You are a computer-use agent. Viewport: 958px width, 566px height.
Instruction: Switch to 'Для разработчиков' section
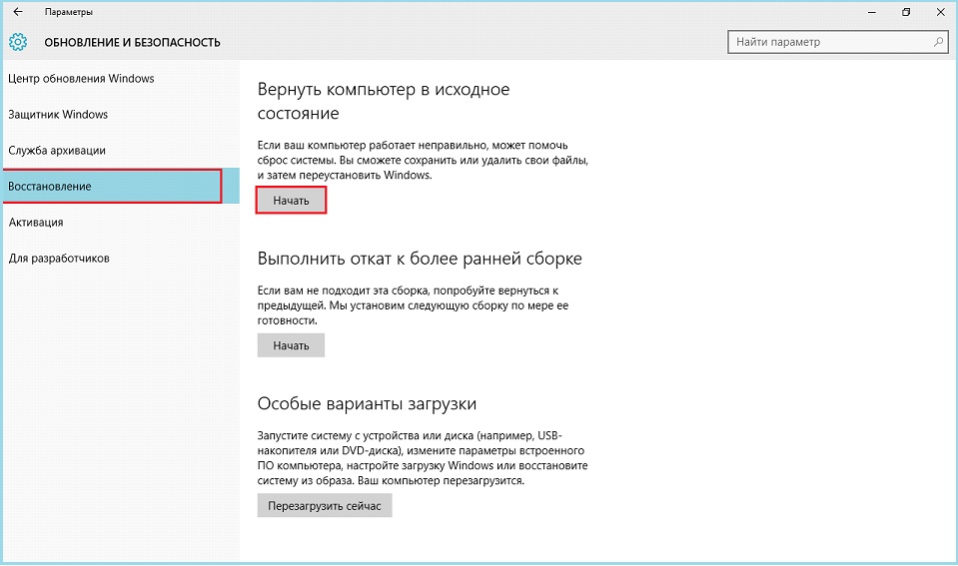pos(59,259)
